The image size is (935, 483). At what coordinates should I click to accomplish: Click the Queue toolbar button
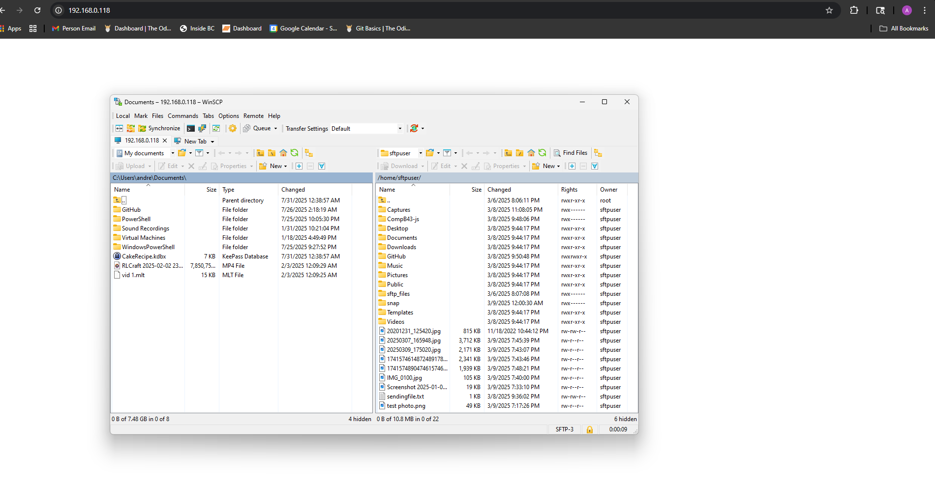[x=257, y=128]
